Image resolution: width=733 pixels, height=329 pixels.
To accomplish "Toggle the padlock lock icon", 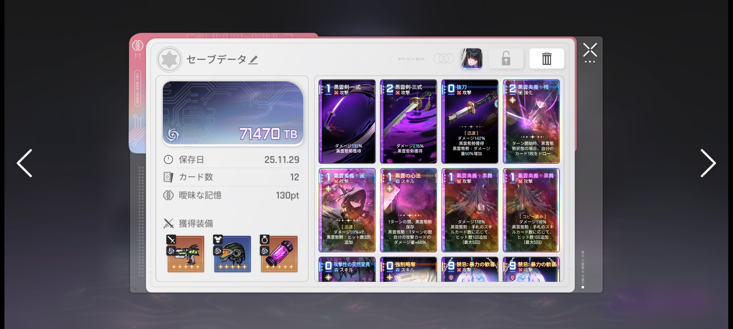I will point(506,58).
